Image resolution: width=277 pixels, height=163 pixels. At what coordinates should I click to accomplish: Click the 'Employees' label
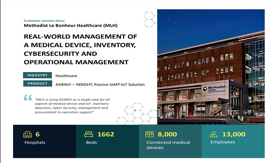click(222, 142)
